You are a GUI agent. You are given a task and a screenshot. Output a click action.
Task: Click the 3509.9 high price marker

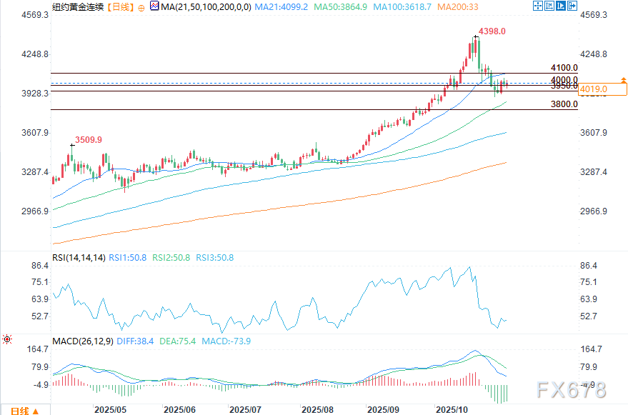(x=89, y=140)
